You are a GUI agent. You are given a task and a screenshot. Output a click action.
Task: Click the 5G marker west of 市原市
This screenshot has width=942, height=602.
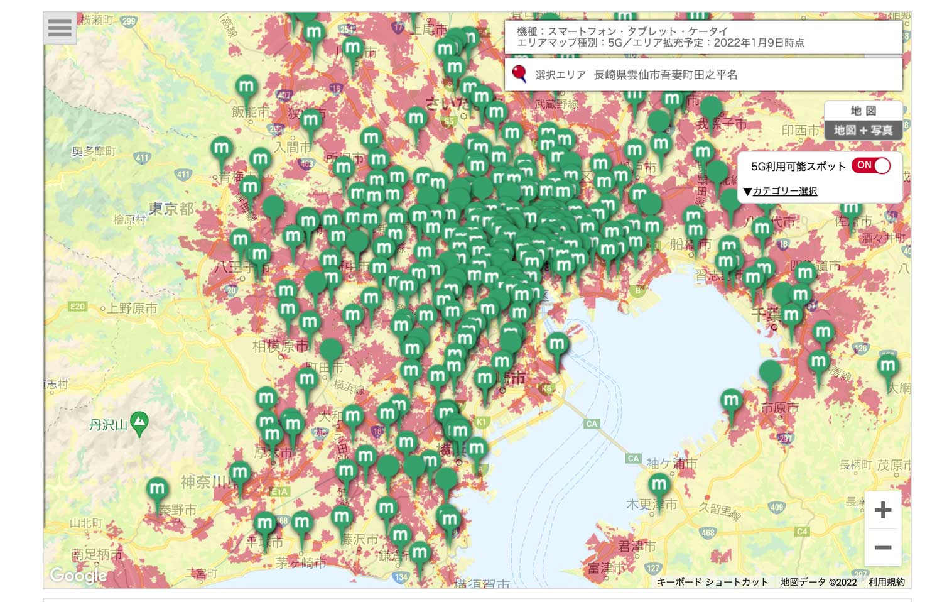(732, 401)
